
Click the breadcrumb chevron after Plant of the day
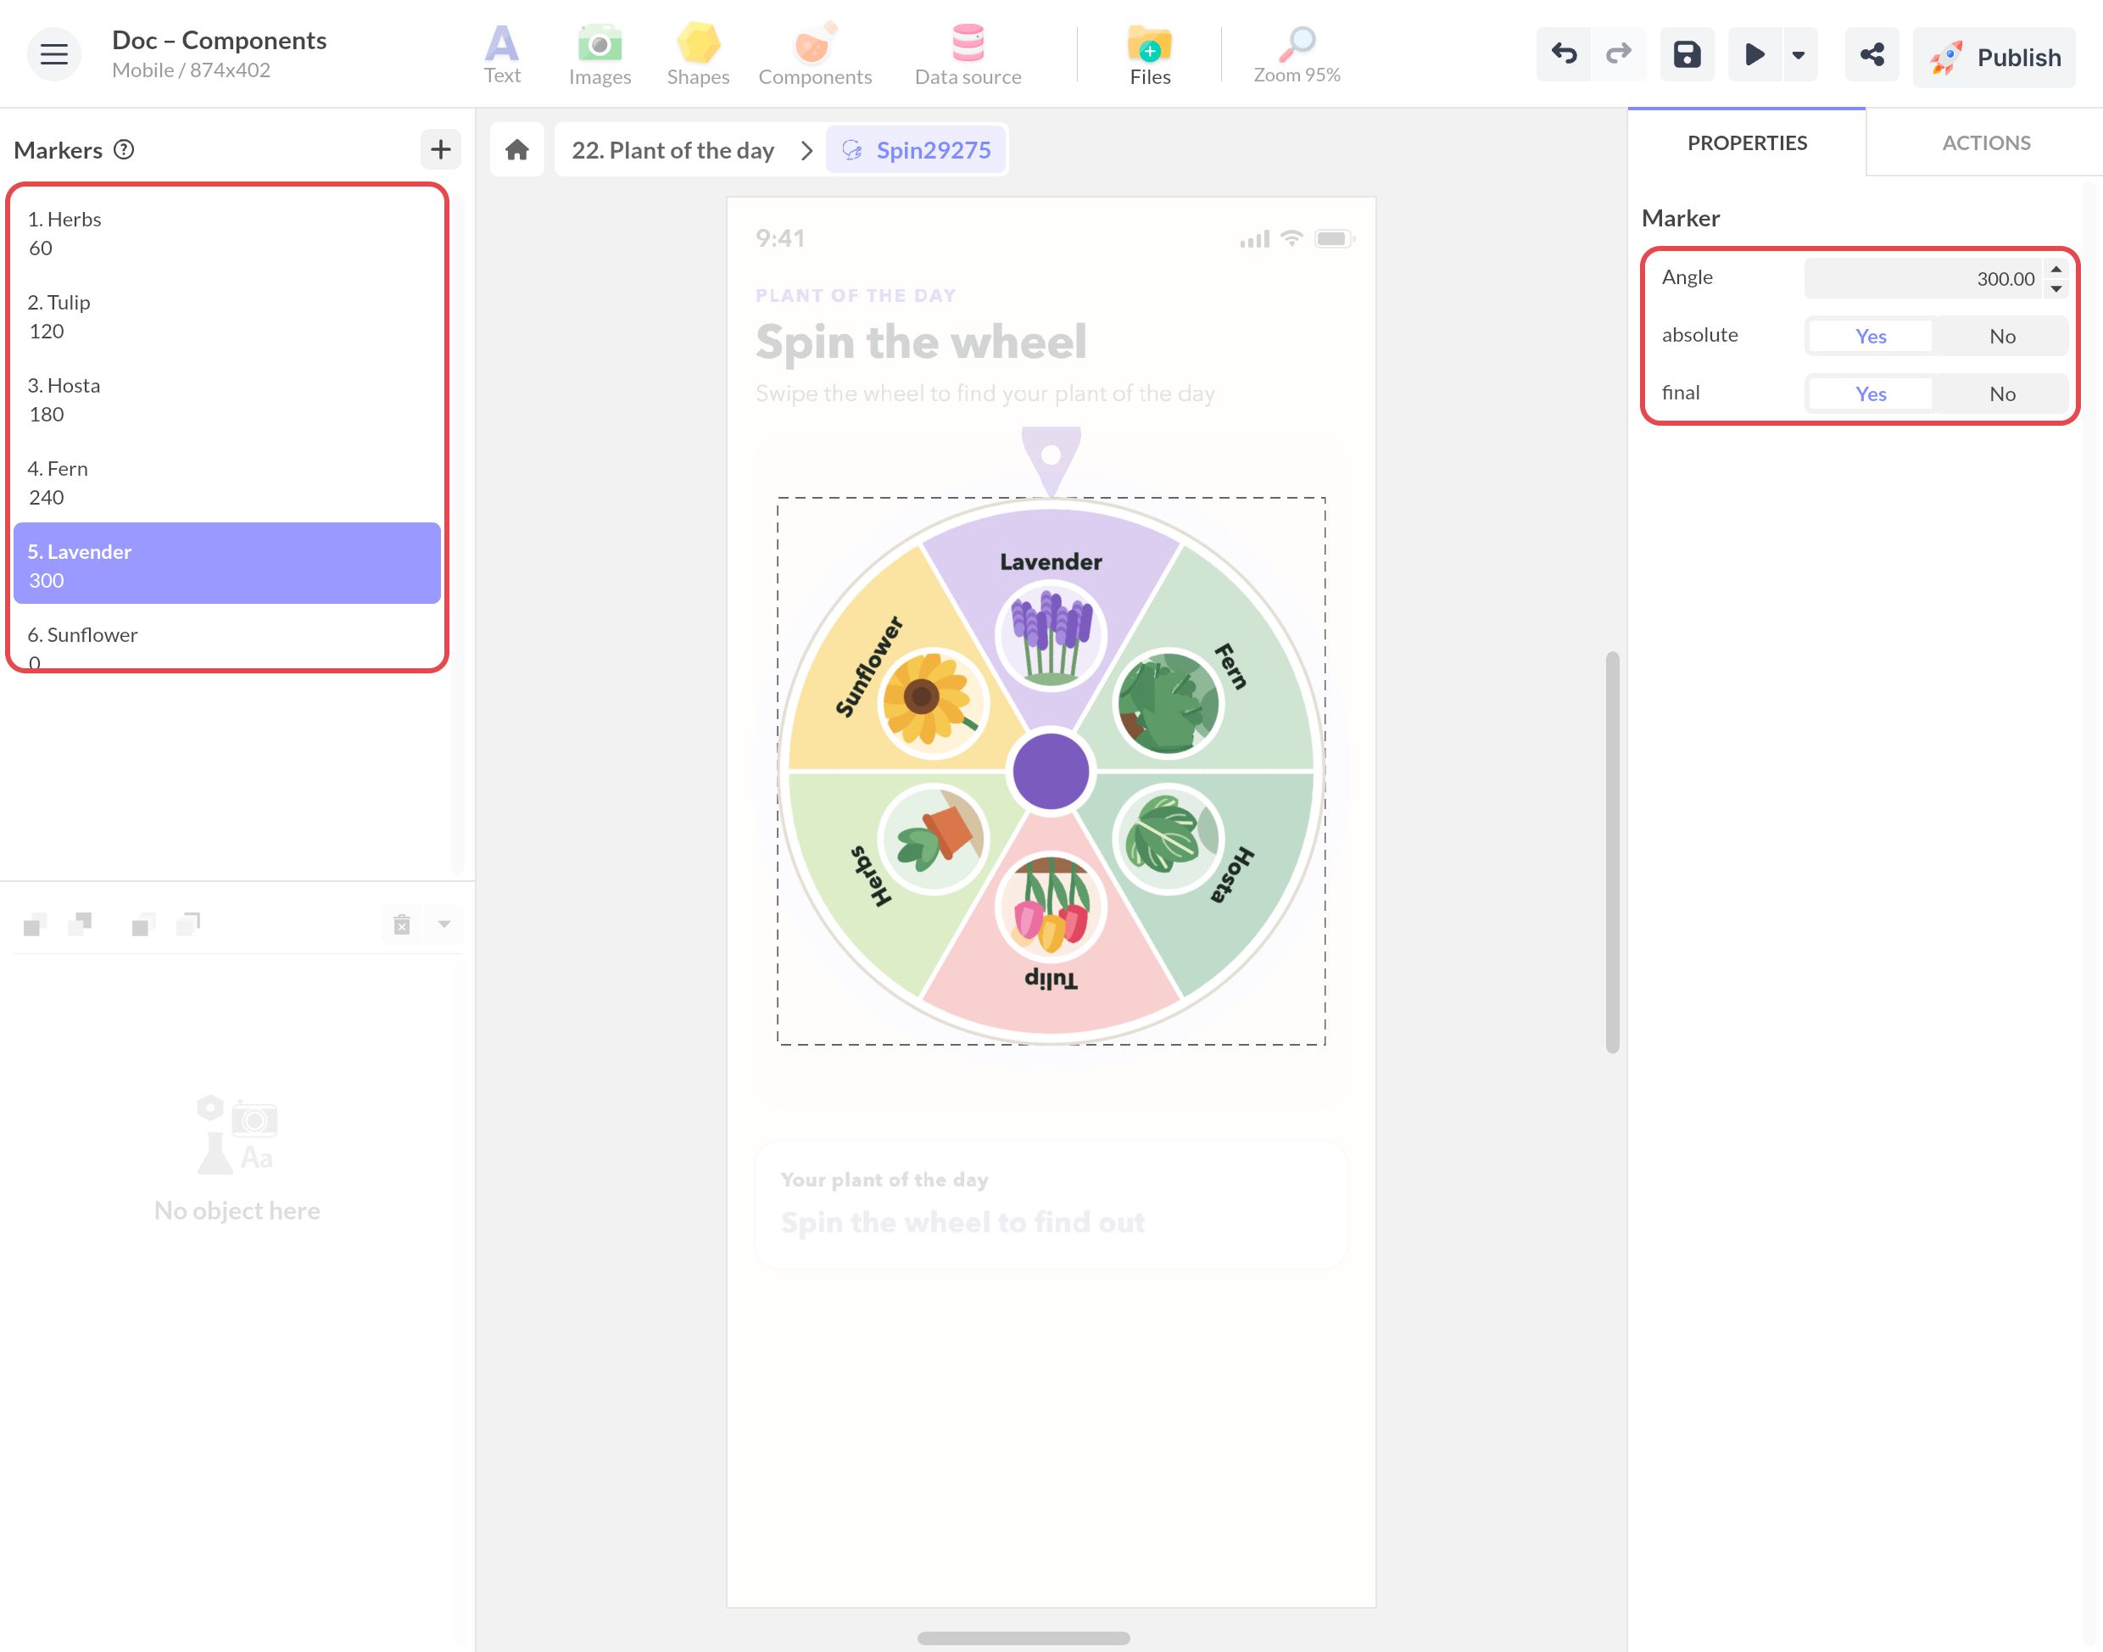(x=806, y=150)
